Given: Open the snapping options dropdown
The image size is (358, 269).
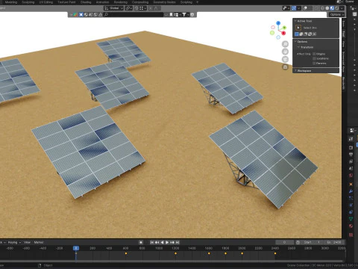Looking at the screenshot, I should [142, 8].
